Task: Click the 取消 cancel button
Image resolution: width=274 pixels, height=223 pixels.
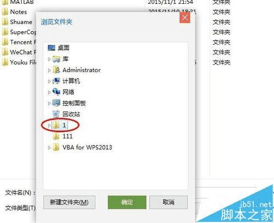Action: (x=168, y=202)
